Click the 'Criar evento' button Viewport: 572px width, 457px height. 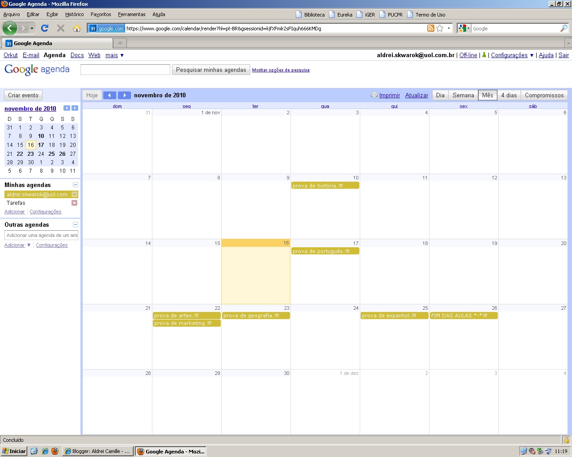pos(23,95)
